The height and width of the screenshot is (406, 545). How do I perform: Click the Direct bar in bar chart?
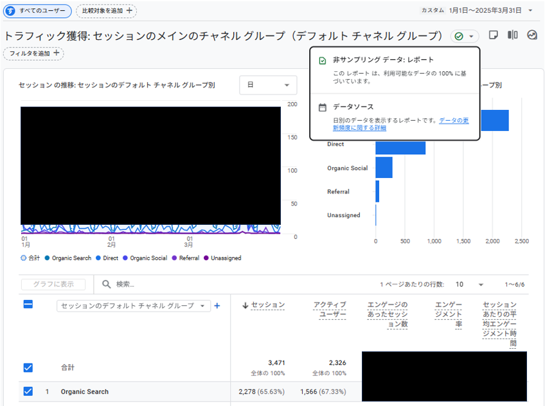400,148
